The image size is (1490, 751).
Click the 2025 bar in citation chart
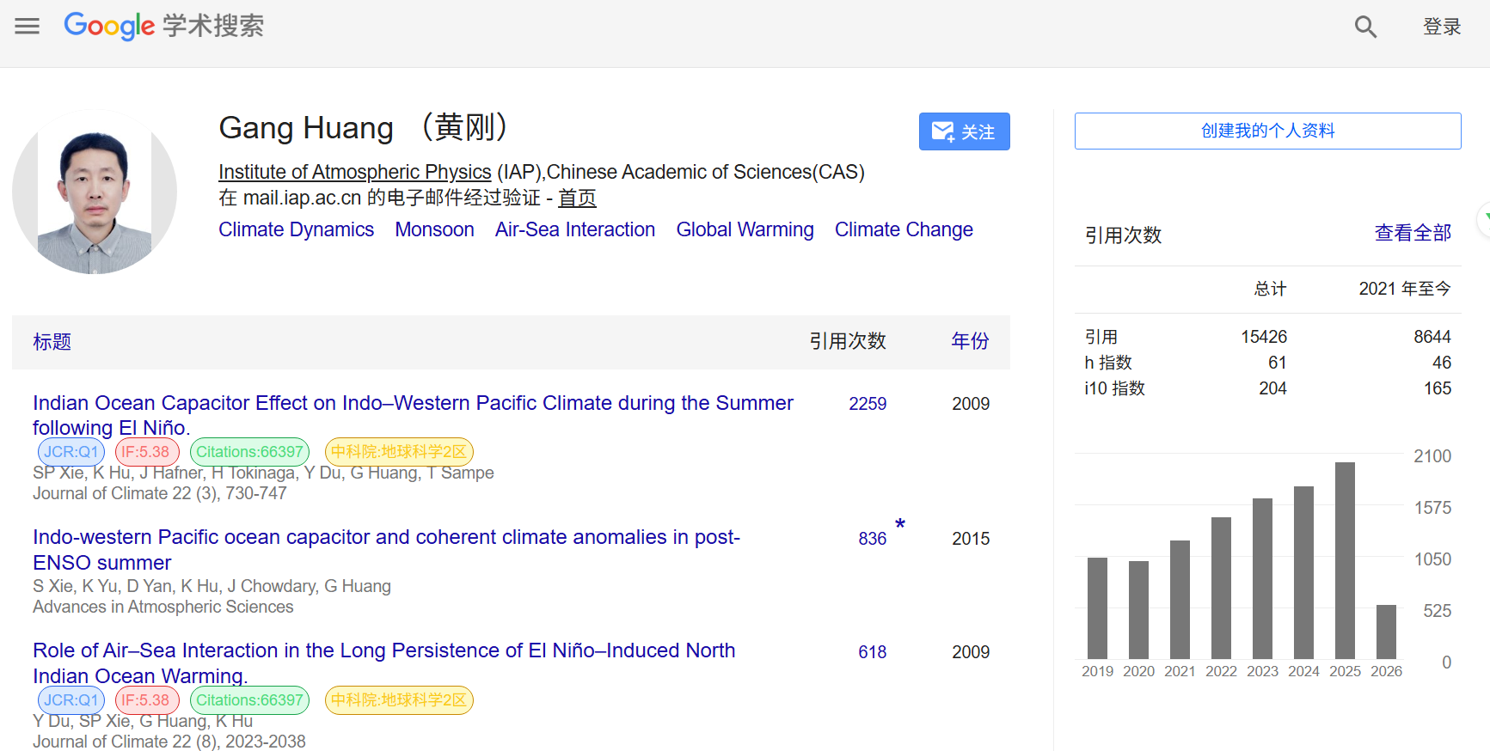point(1345,560)
